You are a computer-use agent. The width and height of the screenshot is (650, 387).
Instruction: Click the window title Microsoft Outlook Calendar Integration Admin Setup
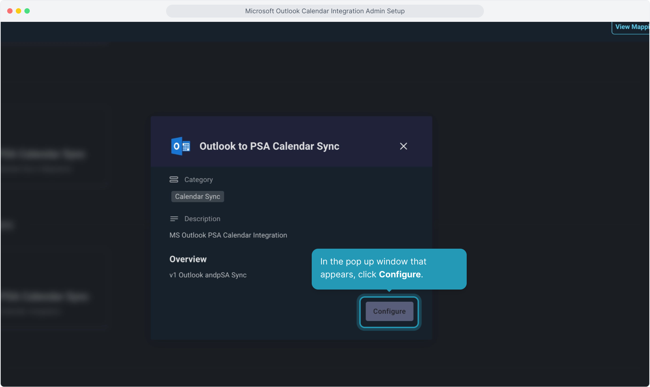325,11
